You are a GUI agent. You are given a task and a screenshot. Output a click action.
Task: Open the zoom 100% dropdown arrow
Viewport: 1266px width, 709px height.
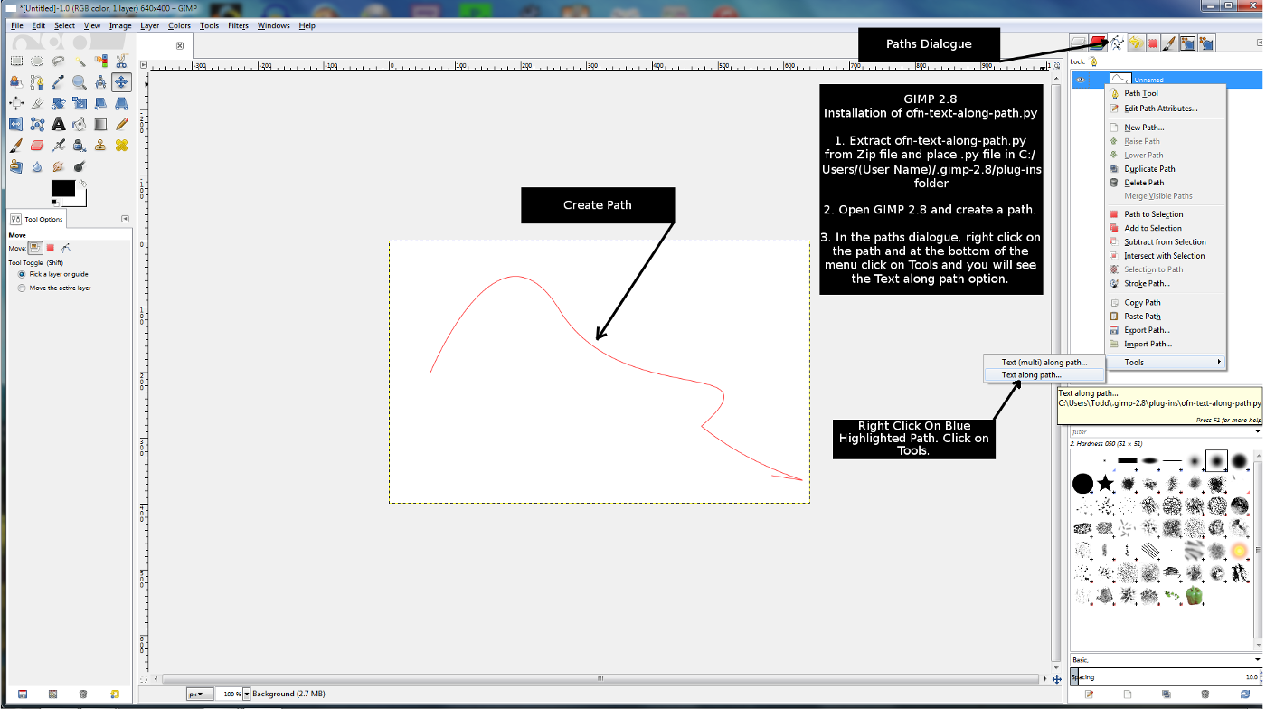(x=246, y=694)
